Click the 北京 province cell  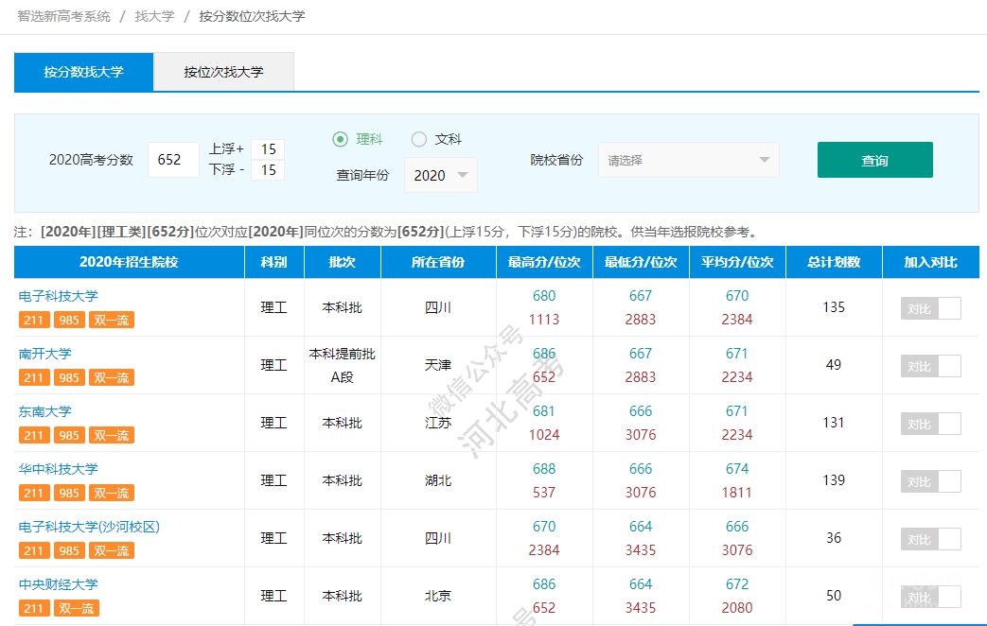(x=438, y=596)
